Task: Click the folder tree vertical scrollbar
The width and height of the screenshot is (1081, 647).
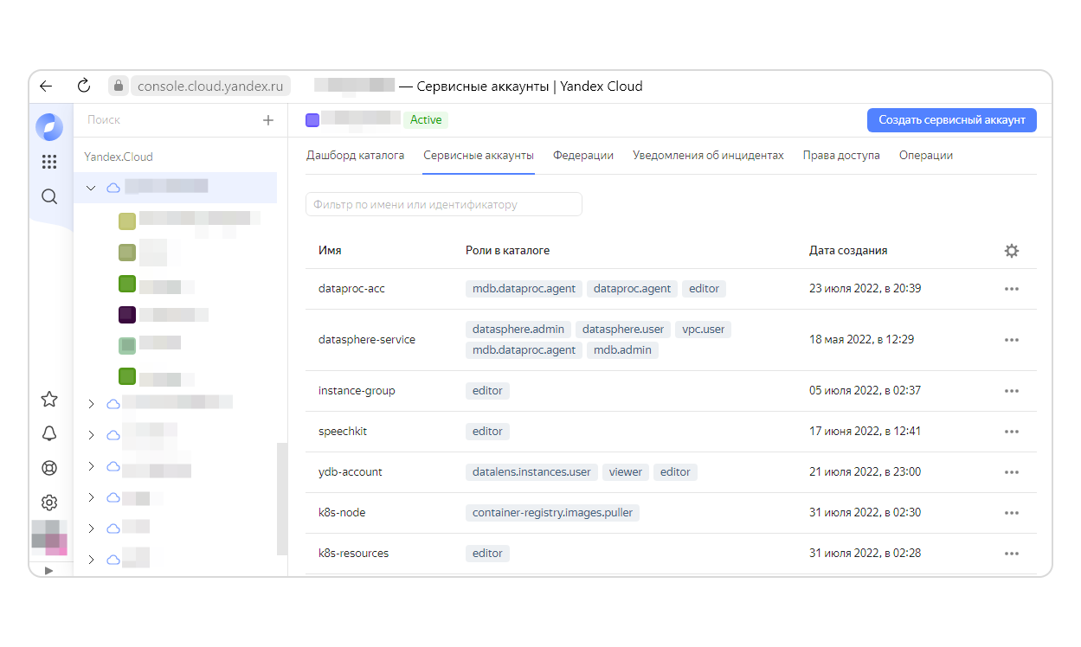Action: [281, 498]
